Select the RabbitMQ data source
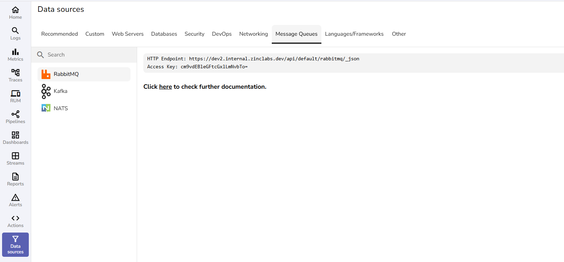The height and width of the screenshot is (262, 564). click(x=66, y=74)
